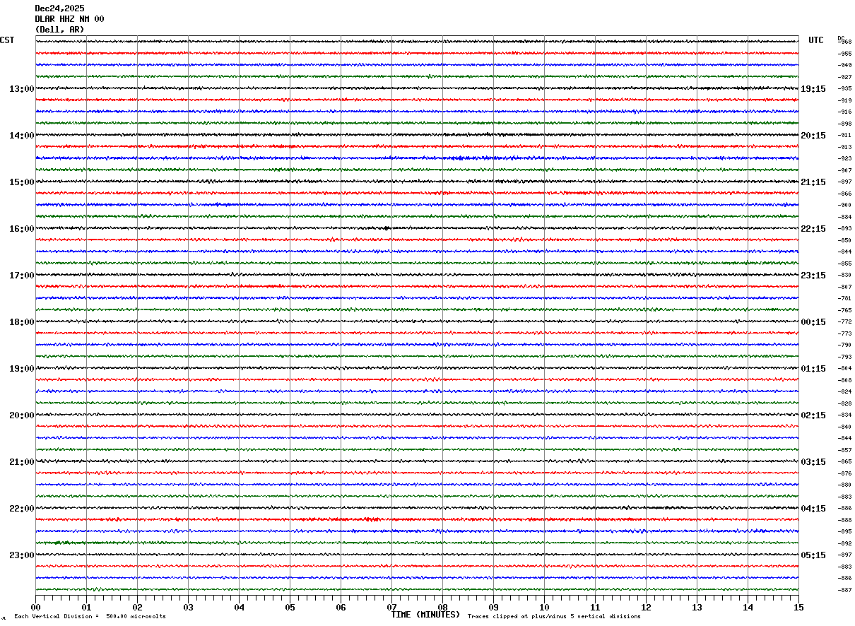Viewport: 855px width, 626px height.
Task: Select the DC offset value -911
Action: (x=844, y=136)
